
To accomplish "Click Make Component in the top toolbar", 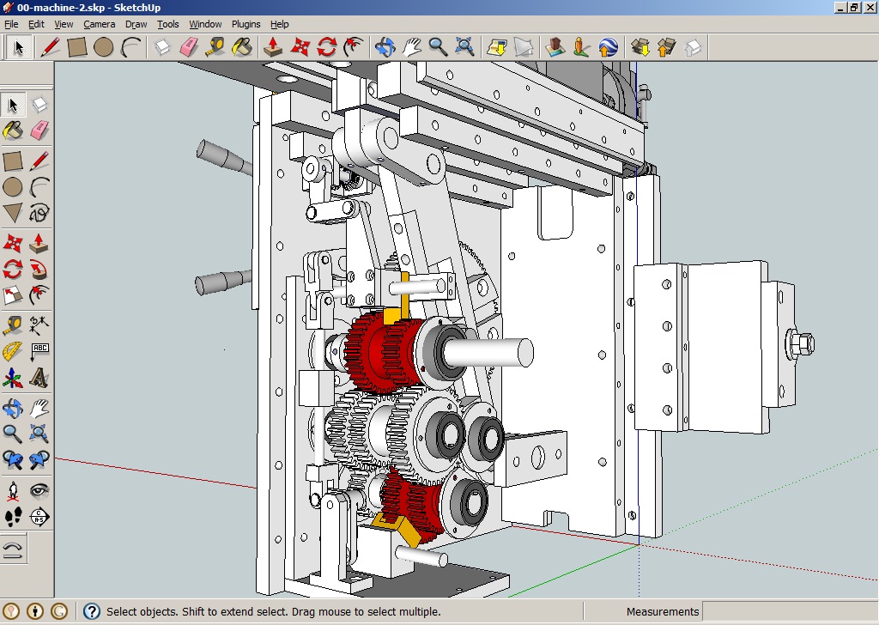I will [162, 47].
